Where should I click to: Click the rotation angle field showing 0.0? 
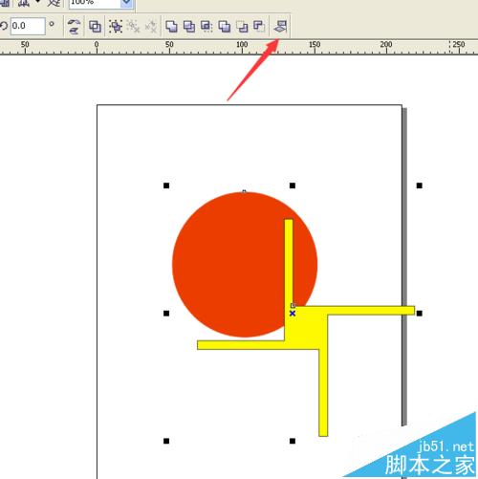point(28,26)
